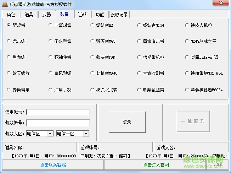This screenshot has height=173, width=231.
Task: Click the scrolling notice mentioning 灭灵军刺·锯刃
Action: point(71,156)
